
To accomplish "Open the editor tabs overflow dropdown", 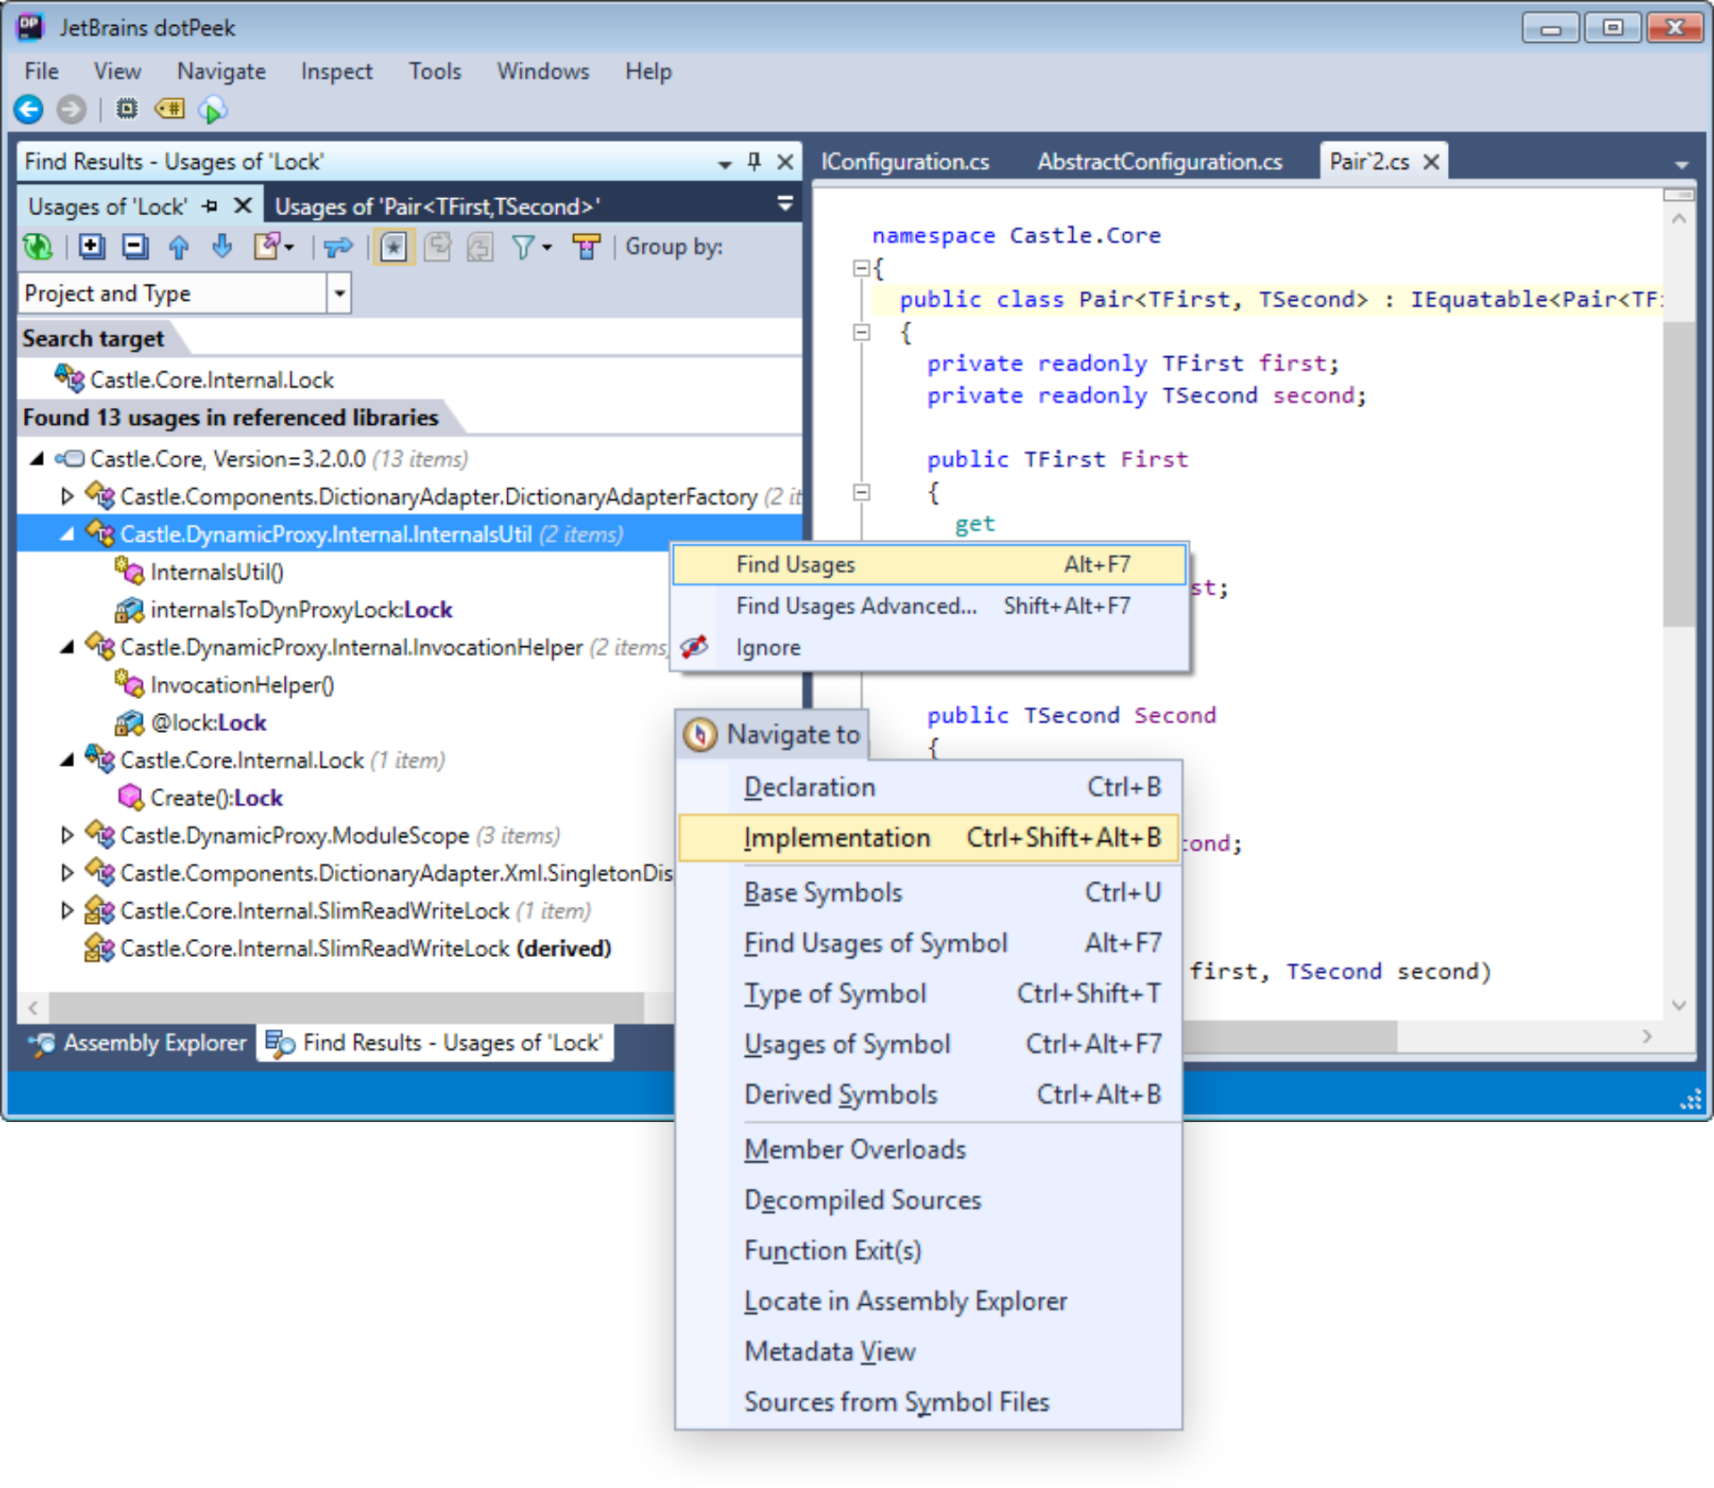I will coord(1682,165).
